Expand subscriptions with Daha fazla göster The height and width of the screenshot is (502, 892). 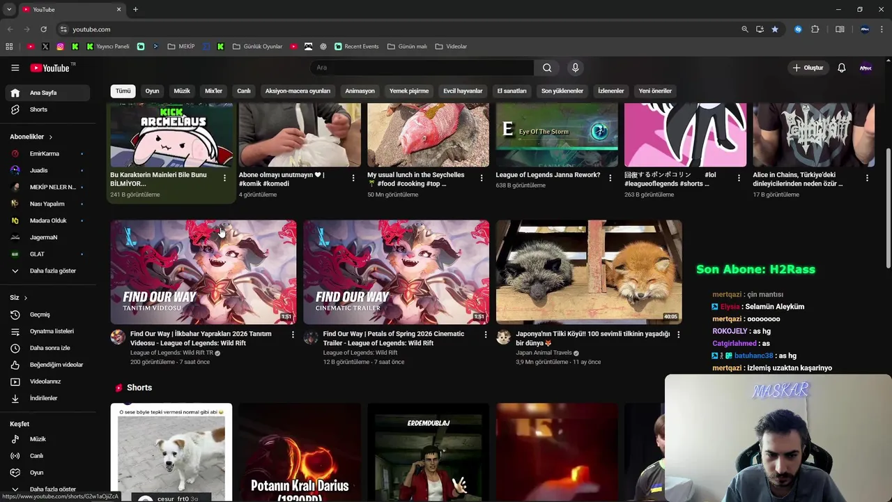click(47, 271)
